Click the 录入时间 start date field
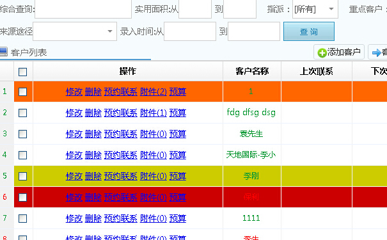This screenshot has height=240, width=387. click(x=190, y=31)
